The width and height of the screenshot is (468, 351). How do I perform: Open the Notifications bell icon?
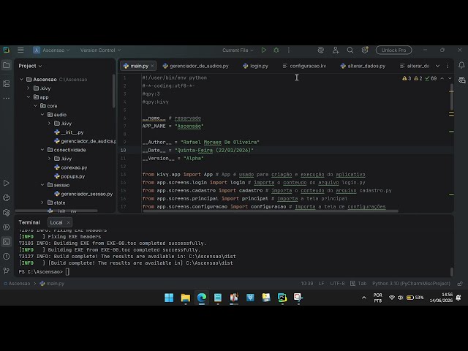pyautogui.click(x=461, y=65)
